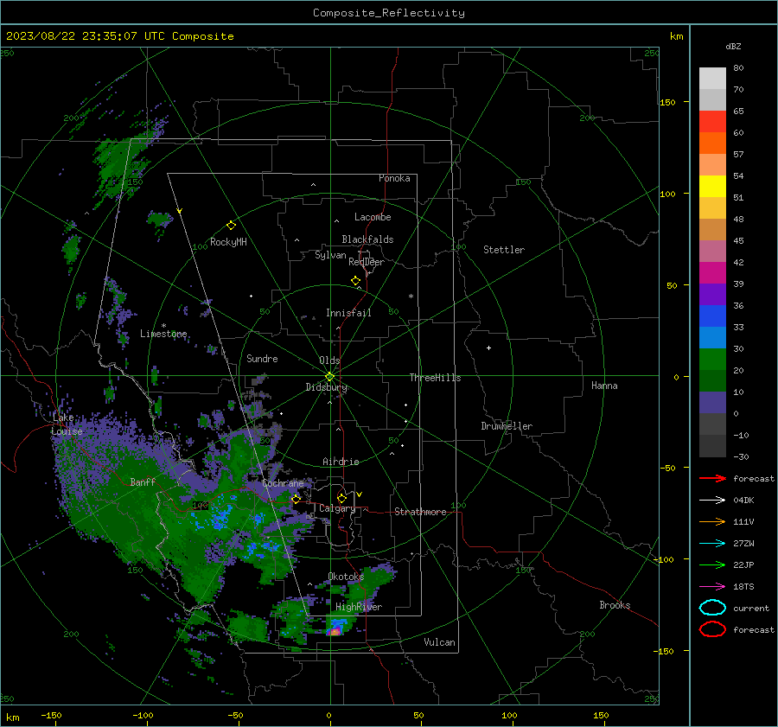Pick the bright yellow dBZ legend swatch
778x727 pixels.
pos(712,187)
